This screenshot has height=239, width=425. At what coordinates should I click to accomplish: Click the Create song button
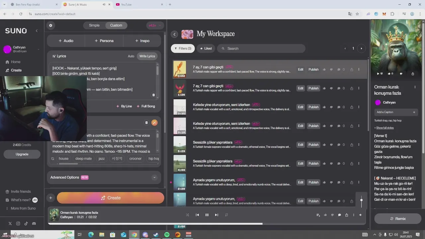(111, 198)
